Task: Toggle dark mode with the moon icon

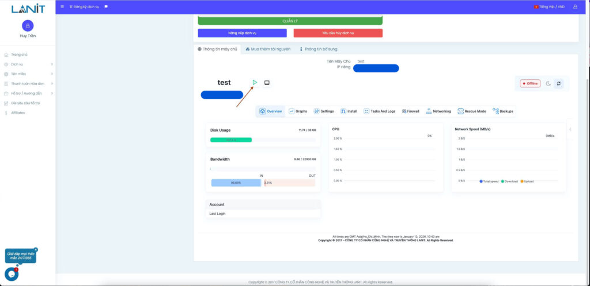Action: [549, 83]
